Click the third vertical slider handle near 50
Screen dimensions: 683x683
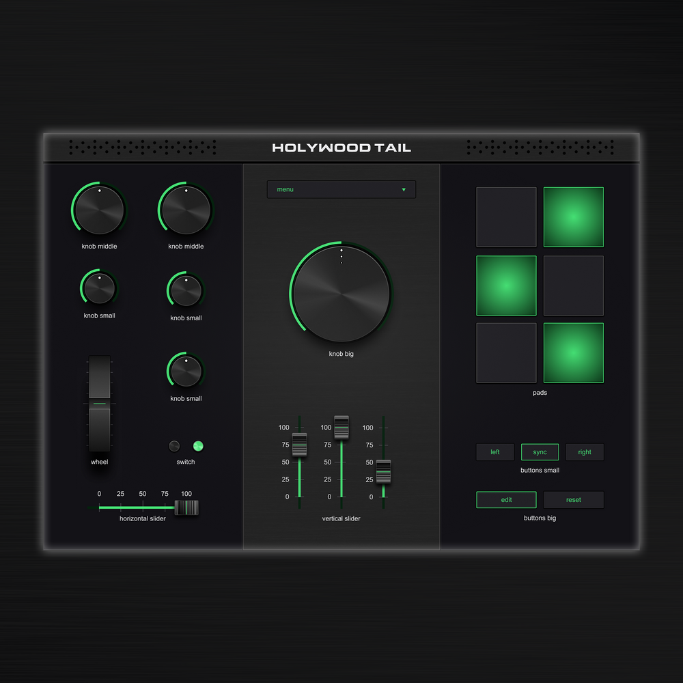[383, 470]
